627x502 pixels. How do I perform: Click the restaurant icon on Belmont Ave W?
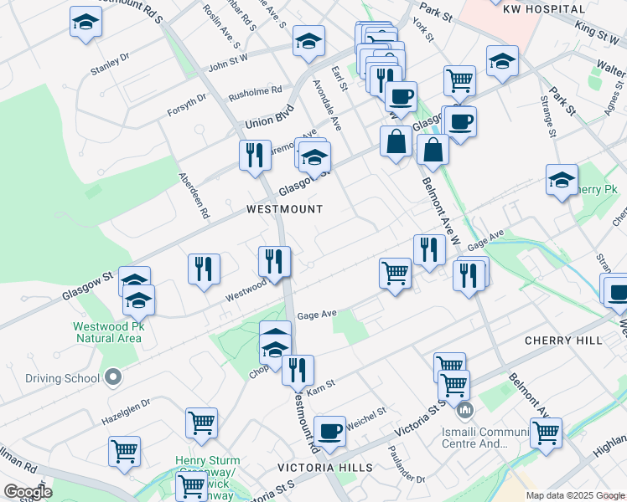(428, 250)
